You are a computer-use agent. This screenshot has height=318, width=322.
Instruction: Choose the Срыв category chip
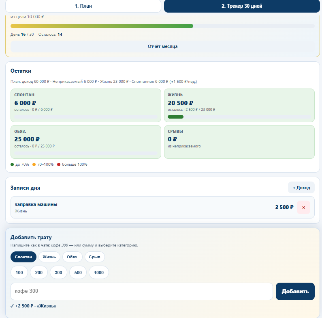pyautogui.click(x=95, y=257)
